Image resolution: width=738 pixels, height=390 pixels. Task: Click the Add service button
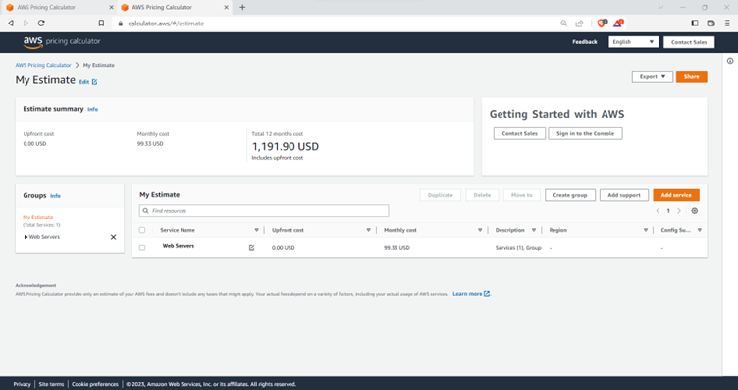(x=676, y=195)
